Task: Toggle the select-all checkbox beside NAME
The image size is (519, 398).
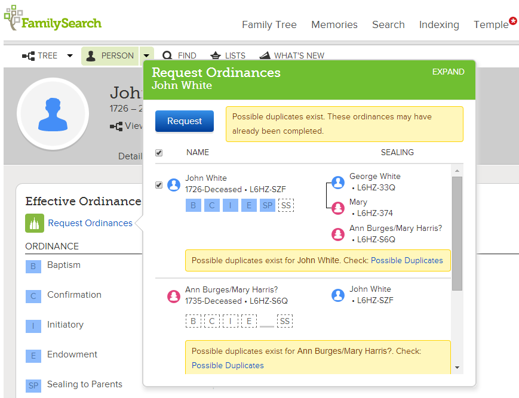Action: 159,153
